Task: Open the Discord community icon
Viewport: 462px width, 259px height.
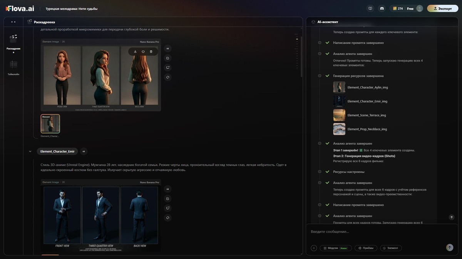Action: [x=382, y=8]
